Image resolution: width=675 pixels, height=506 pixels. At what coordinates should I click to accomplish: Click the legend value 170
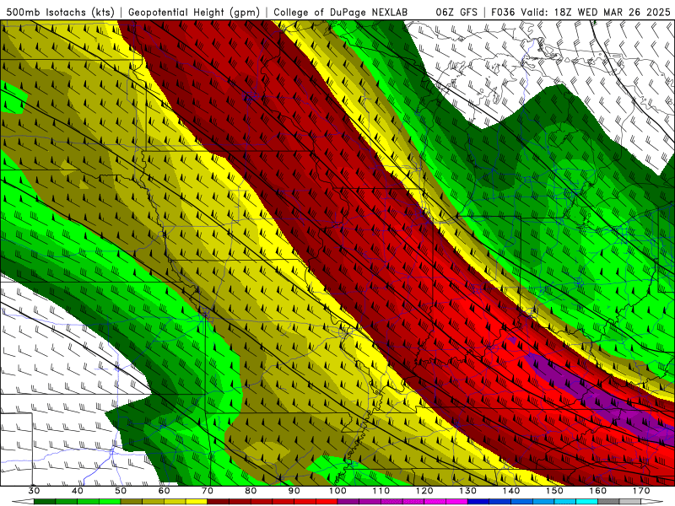(641, 491)
